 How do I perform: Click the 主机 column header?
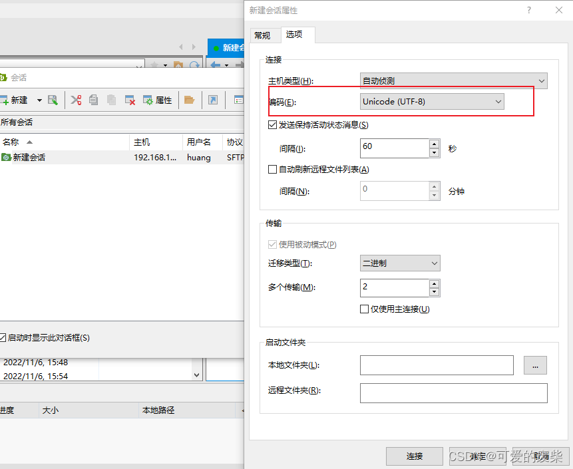pyautogui.click(x=156, y=142)
